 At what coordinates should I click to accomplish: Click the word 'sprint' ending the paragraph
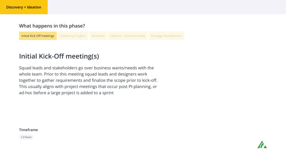(108, 93)
